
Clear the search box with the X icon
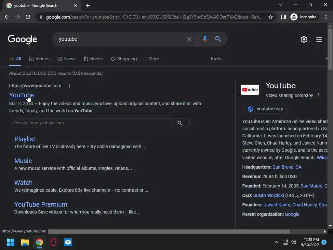click(189, 39)
